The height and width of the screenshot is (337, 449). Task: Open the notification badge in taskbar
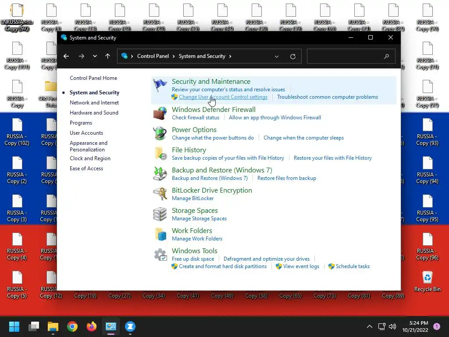(437, 326)
